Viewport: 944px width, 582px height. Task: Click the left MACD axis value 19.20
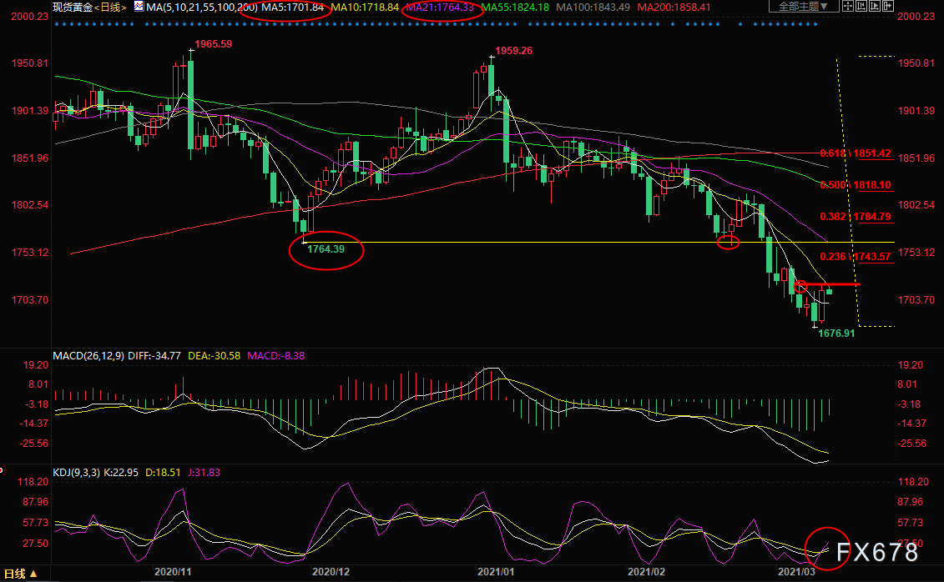(36, 365)
